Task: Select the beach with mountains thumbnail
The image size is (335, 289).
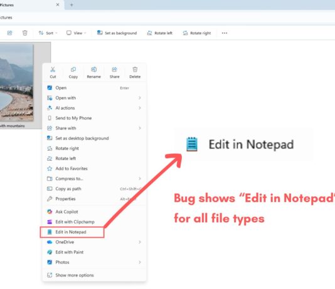Action: tap(17, 83)
